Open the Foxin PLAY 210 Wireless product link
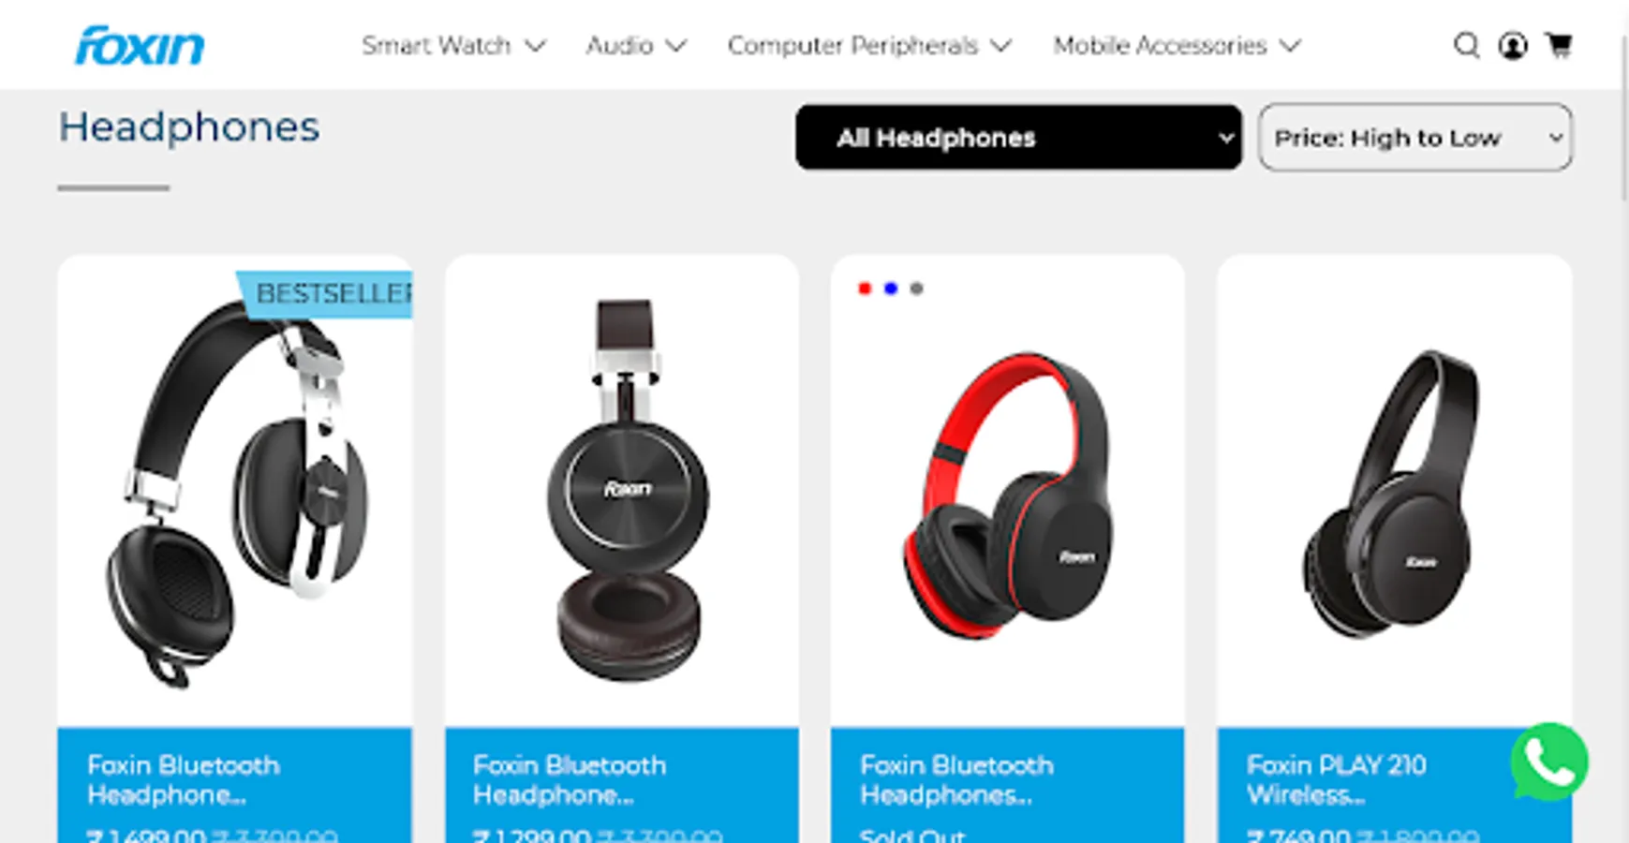This screenshot has width=1629, height=843. point(1336,779)
